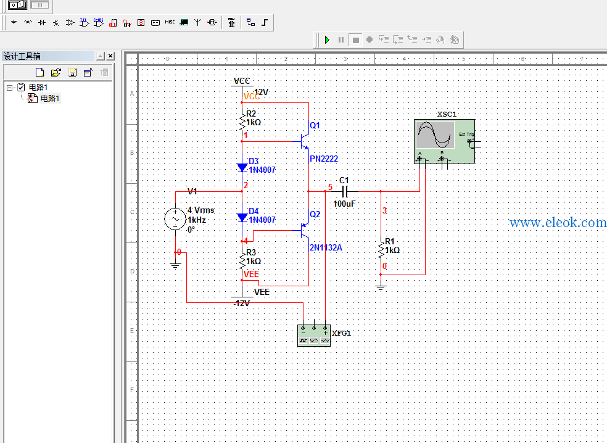Flip the simulation on/off switch

(x=18, y=5)
